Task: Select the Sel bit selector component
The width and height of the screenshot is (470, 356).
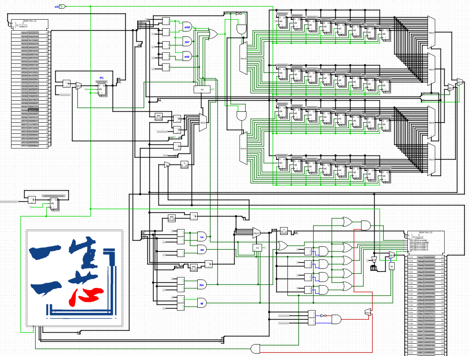Action: click(167, 164)
